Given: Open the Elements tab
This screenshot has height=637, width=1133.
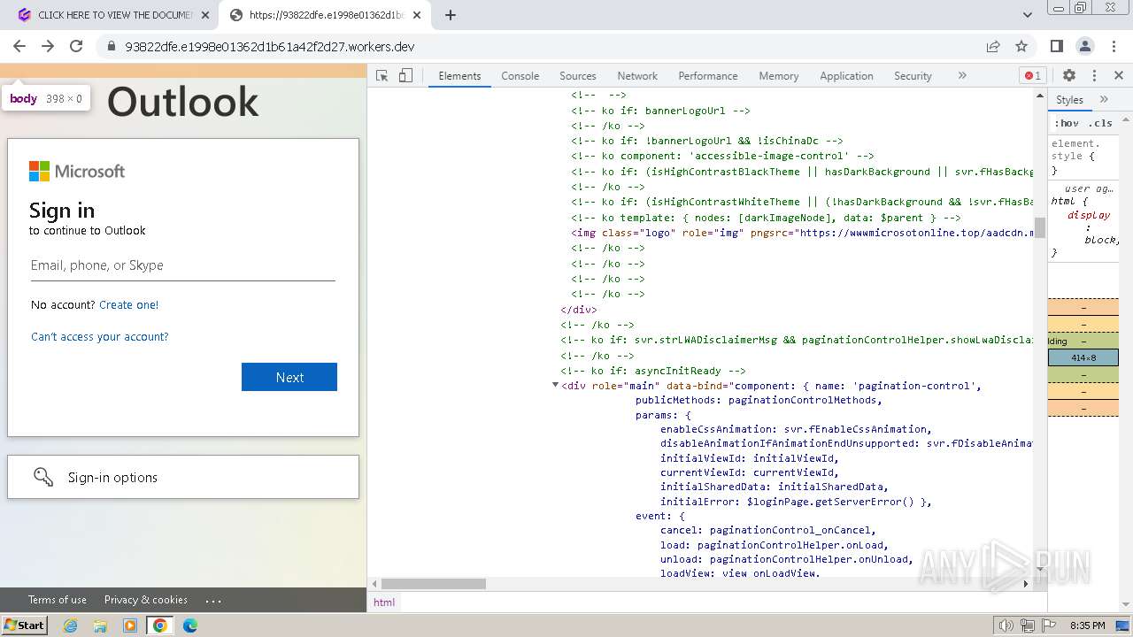Looking at the screenshot, I should click(x=459, y=76).
